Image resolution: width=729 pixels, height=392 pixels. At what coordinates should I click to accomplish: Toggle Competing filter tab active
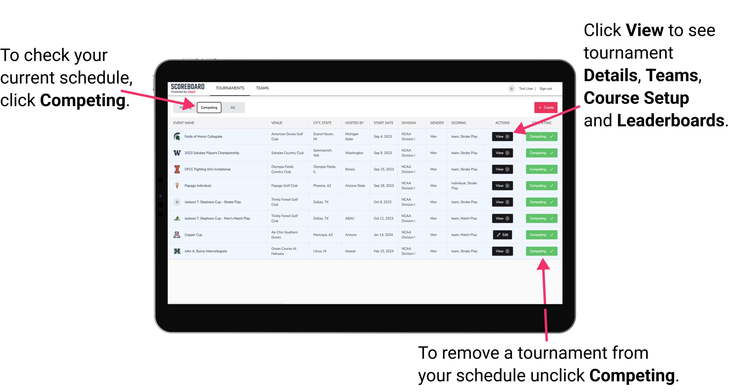click(208, 107)
